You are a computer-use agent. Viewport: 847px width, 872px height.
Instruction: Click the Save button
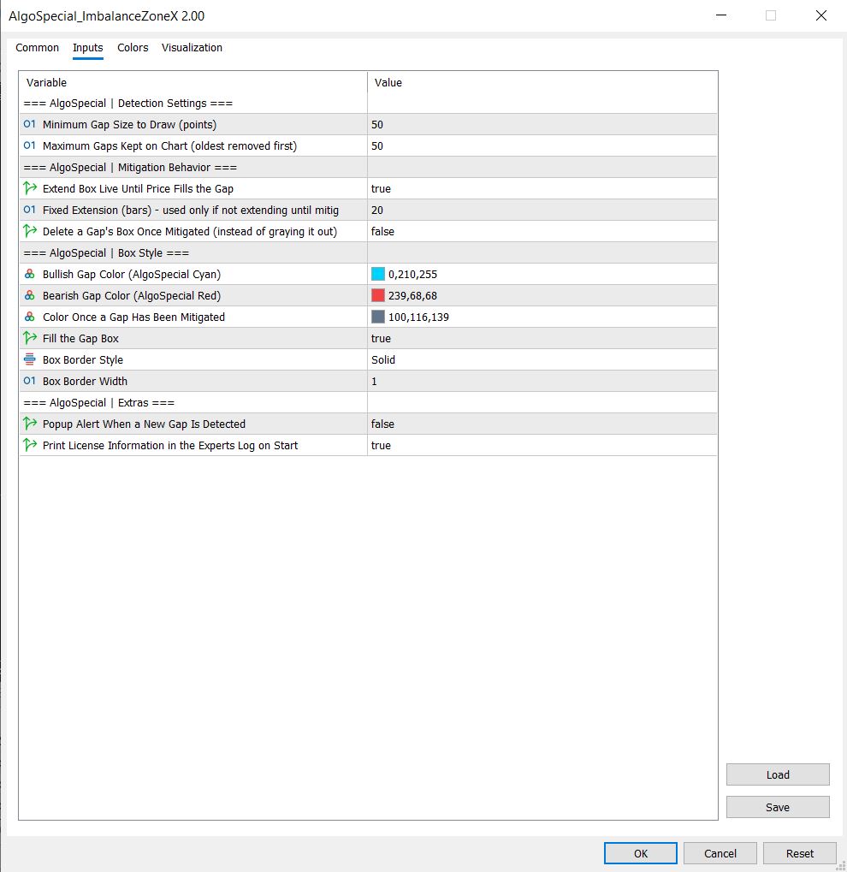pos(778,807)
